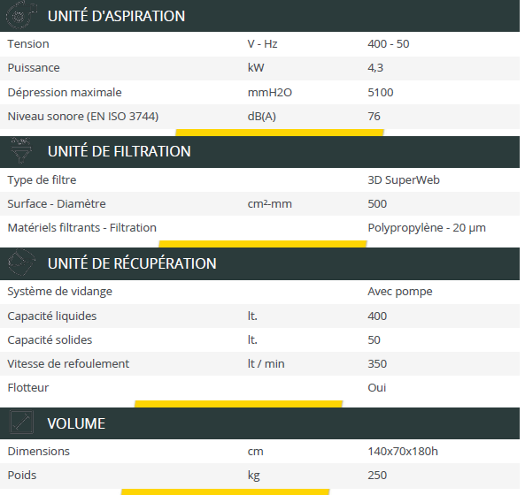Viewport: 525px width, 495px height.
Task: Click the dimensions arrow icon beside Volume
Action: [x=21, y=423]
